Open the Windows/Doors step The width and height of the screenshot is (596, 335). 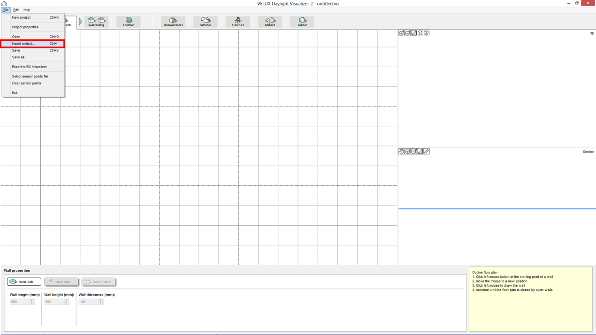point(173,22)
